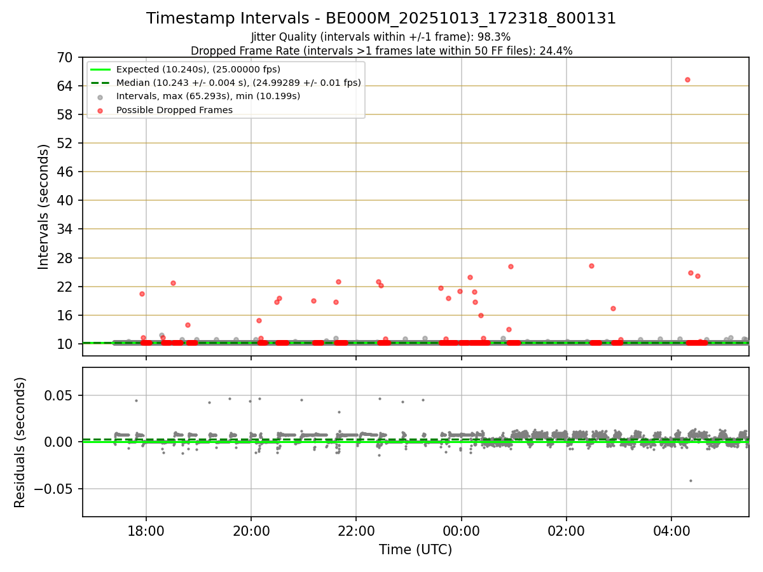Click the '10' y-axis tick label
763x572 pixels.
65,344
